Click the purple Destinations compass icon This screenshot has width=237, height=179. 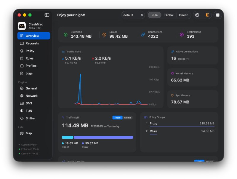pos(182,35)
